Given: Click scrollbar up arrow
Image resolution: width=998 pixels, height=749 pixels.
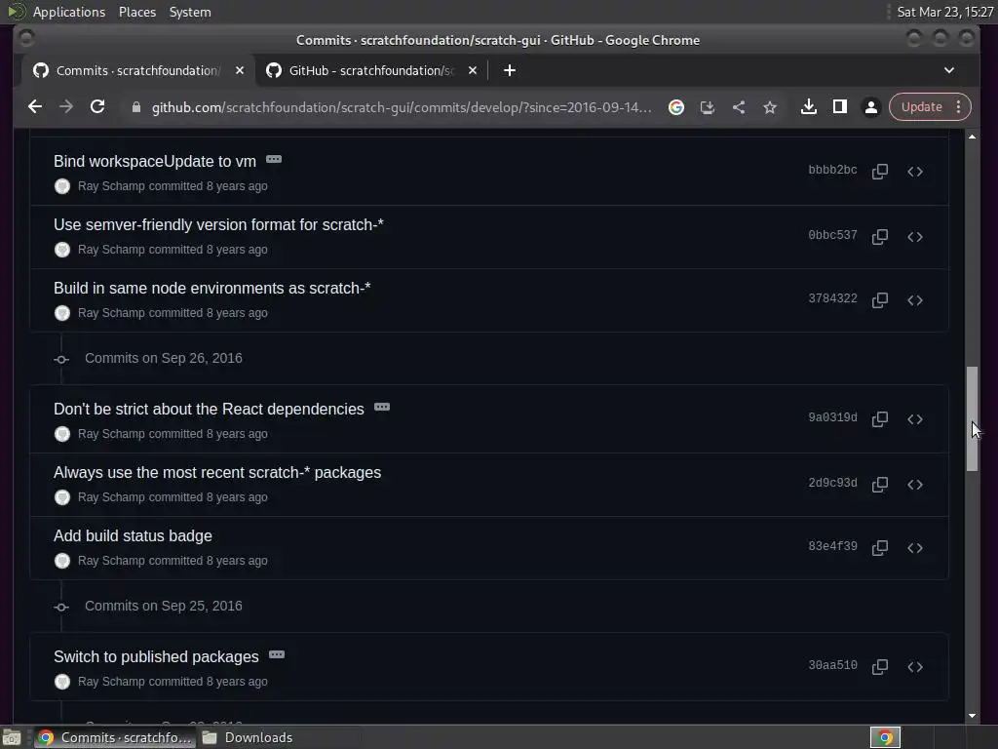Looking at the screenshot, I should click(x=972, y=137).
